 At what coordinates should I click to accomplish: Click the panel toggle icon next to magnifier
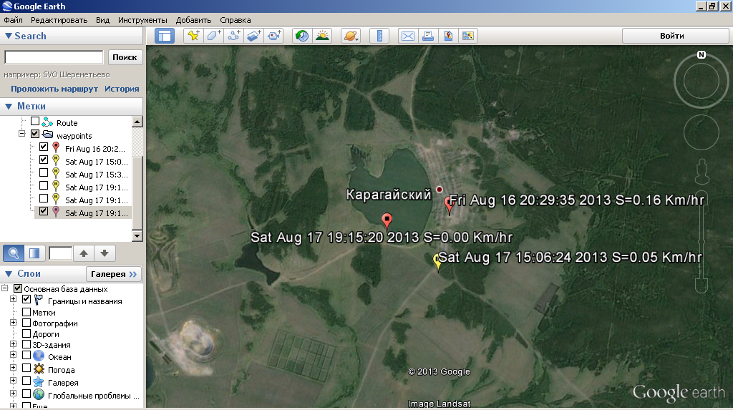pos(34,253)
